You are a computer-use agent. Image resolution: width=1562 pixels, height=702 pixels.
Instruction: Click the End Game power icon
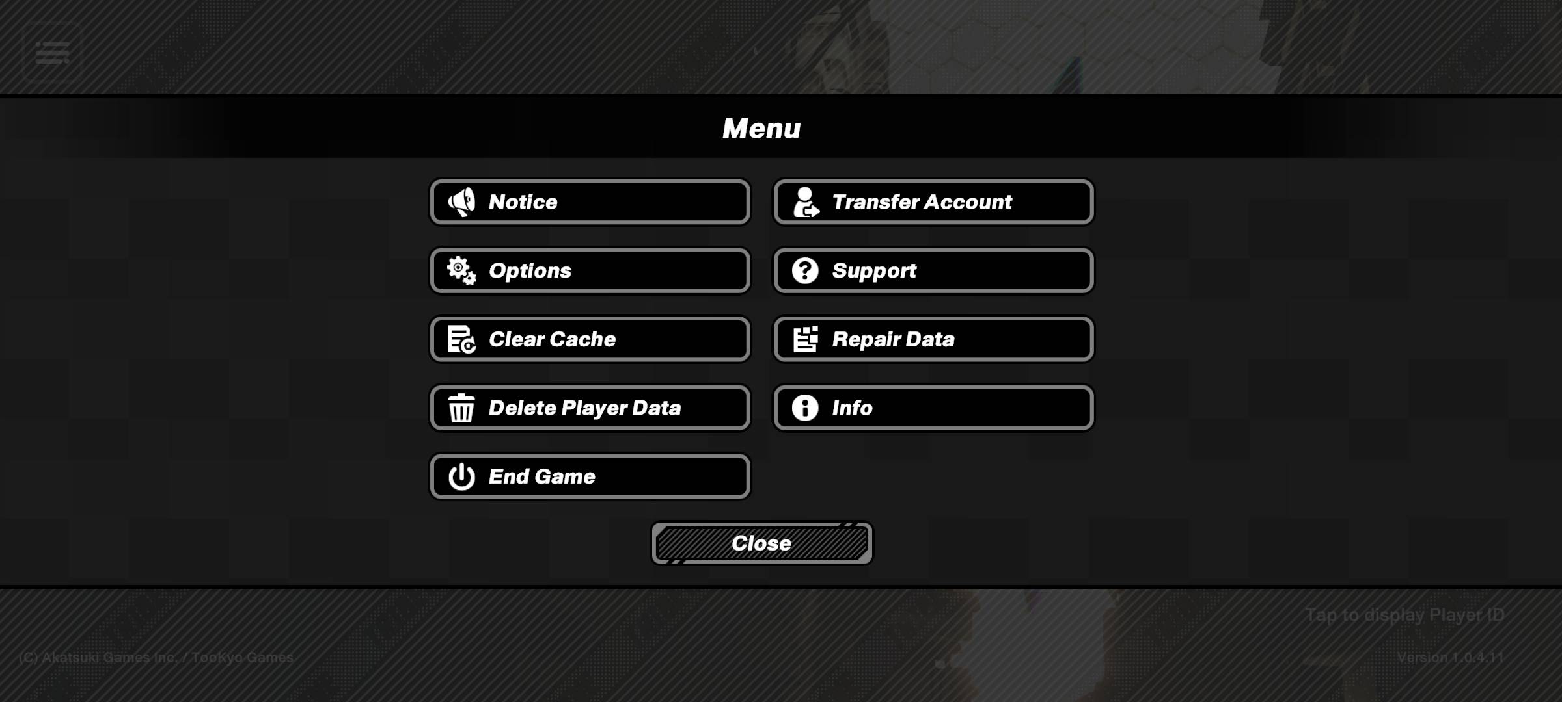[x=460, y=476]
